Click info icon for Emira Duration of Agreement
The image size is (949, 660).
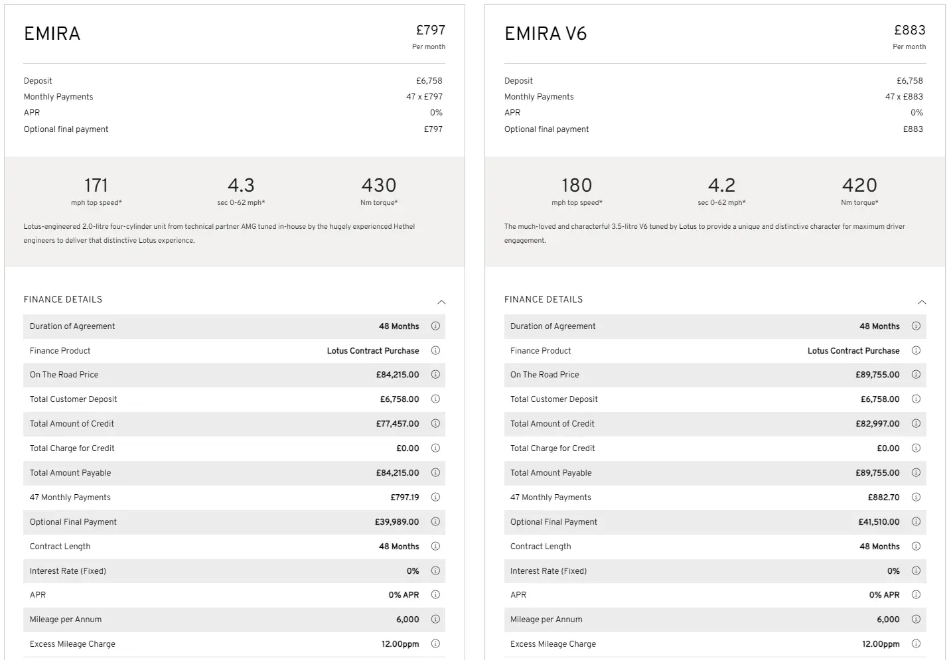pyautogui.click(x=435, y=326)
